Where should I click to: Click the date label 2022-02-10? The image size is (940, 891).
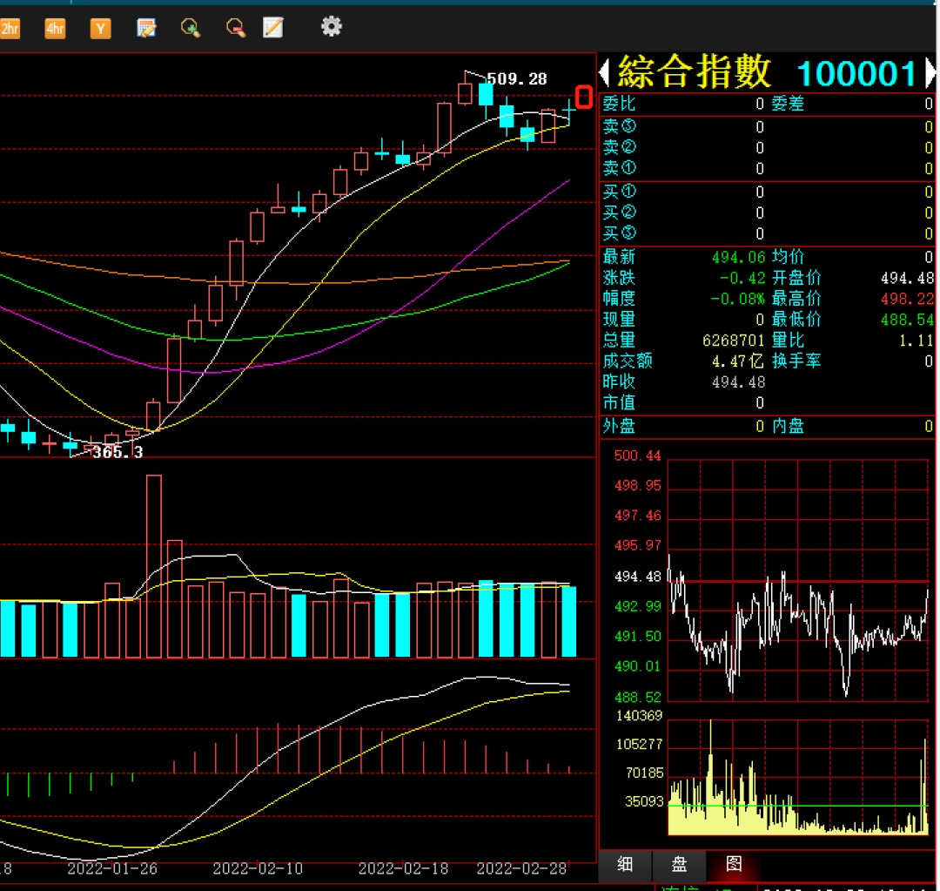[x=258, y=869]
